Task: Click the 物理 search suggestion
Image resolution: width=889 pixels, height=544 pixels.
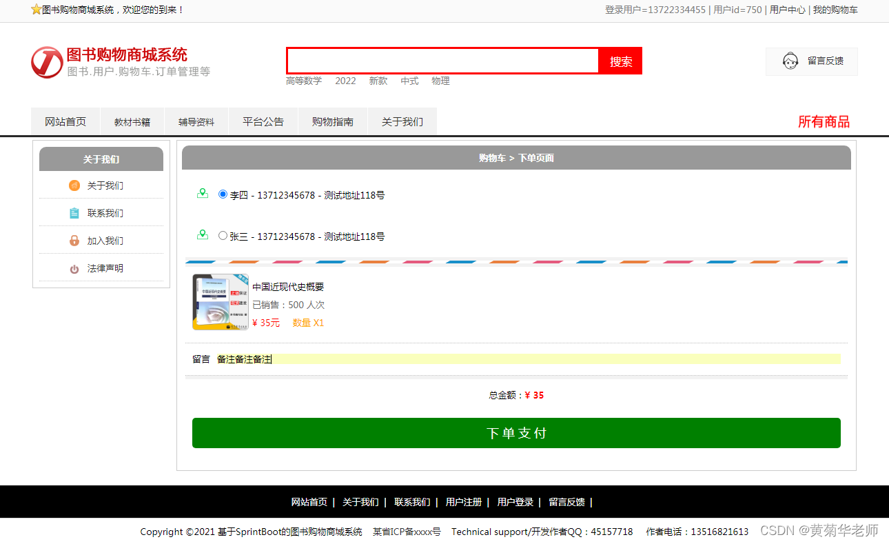Action: (x=441, y=81)
